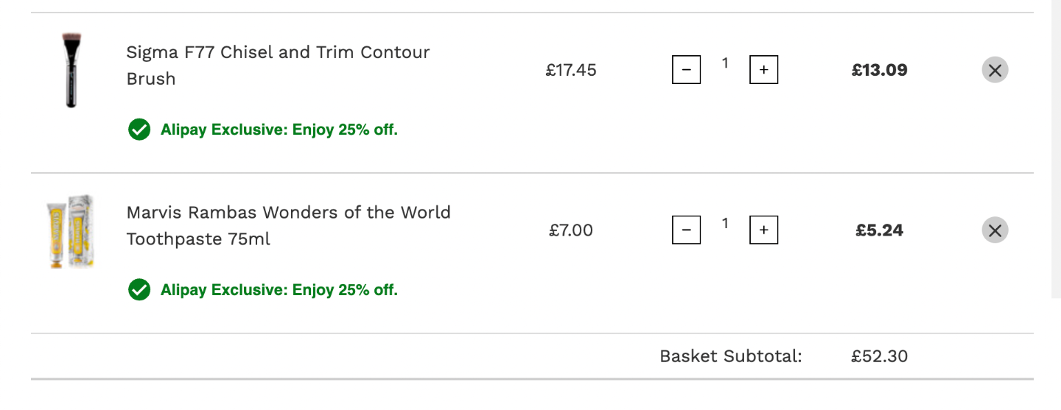1061x410 pixels.
Task: Click the vertical scrollbar on the right edge
Action: [1055, 149]
